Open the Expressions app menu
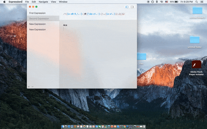 (x=16, y=2)
